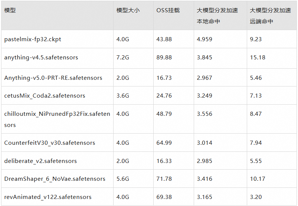Click the revAnimated_v122.safetensors cell
Viewport: 298px width, 206px height.
(x=48, y=197)
